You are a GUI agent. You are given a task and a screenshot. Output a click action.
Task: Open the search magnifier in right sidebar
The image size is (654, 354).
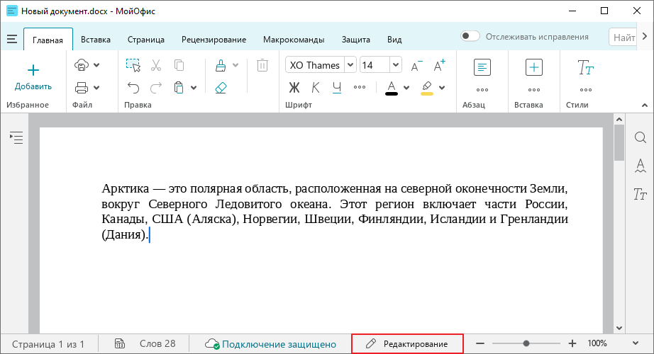641,137
